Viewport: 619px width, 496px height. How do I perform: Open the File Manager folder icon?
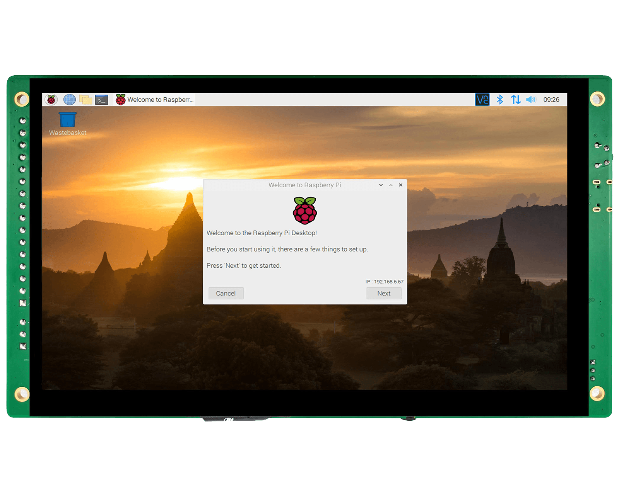point(85,100)
